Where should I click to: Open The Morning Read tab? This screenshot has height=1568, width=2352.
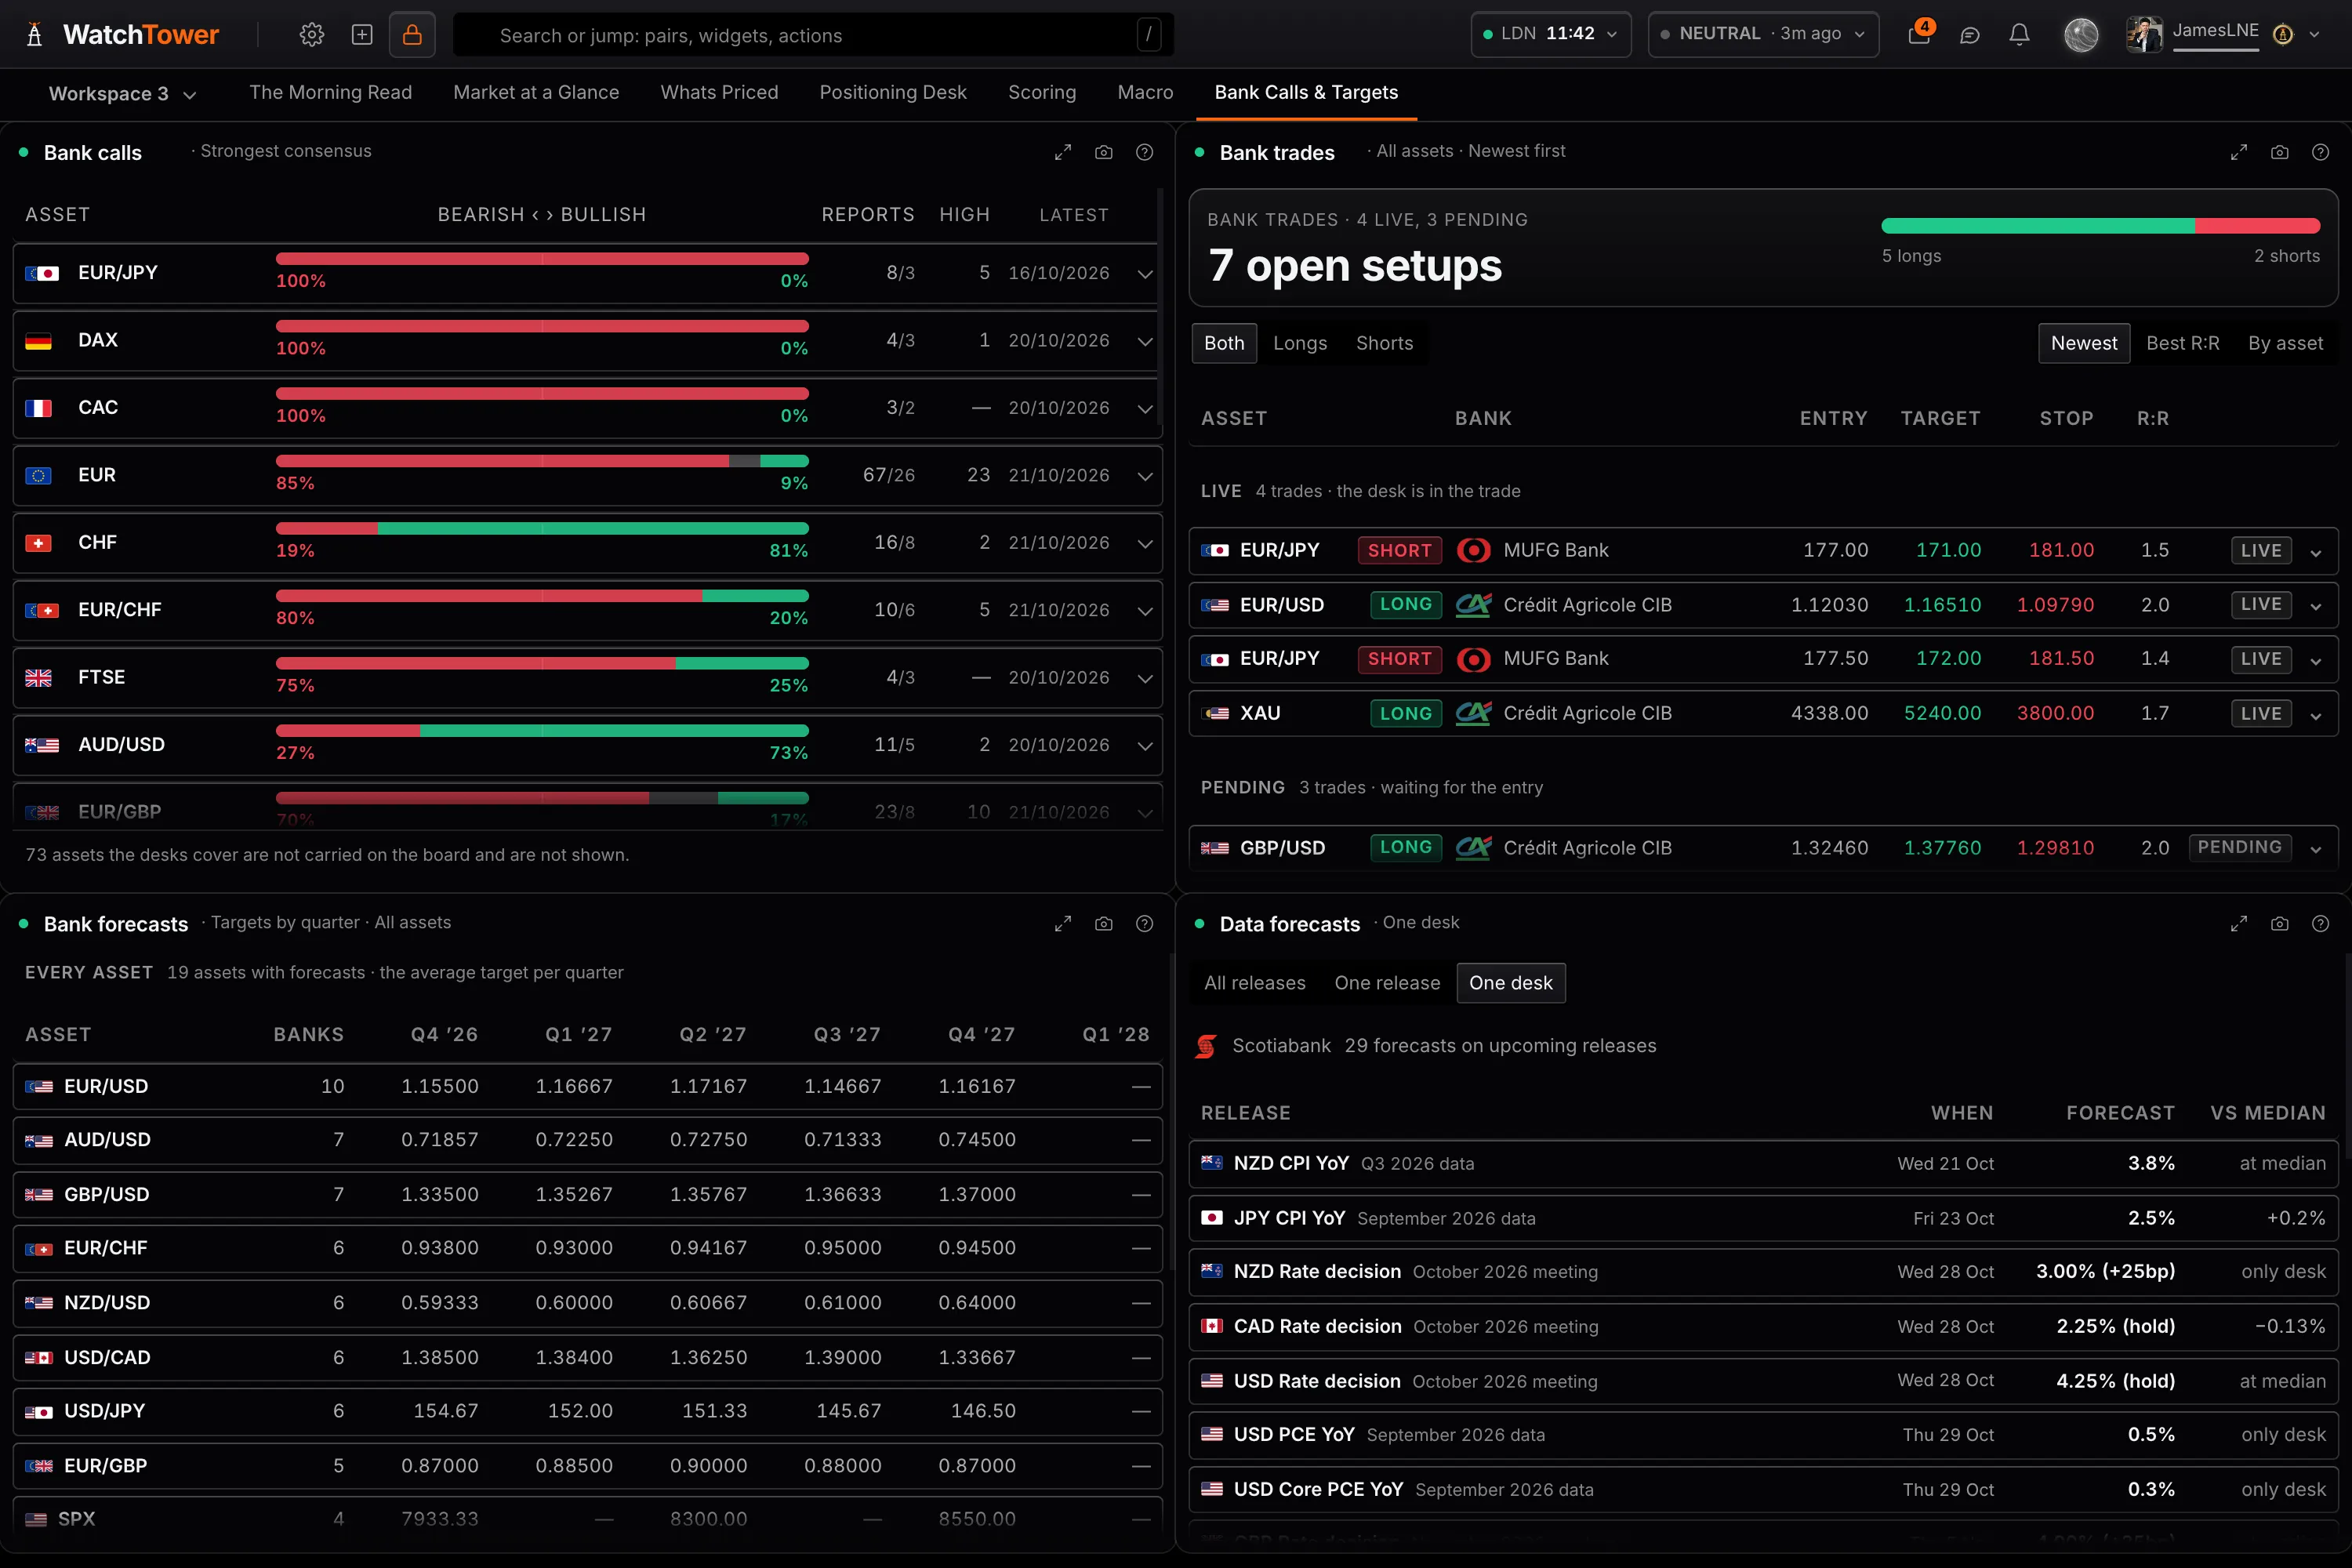330,93
